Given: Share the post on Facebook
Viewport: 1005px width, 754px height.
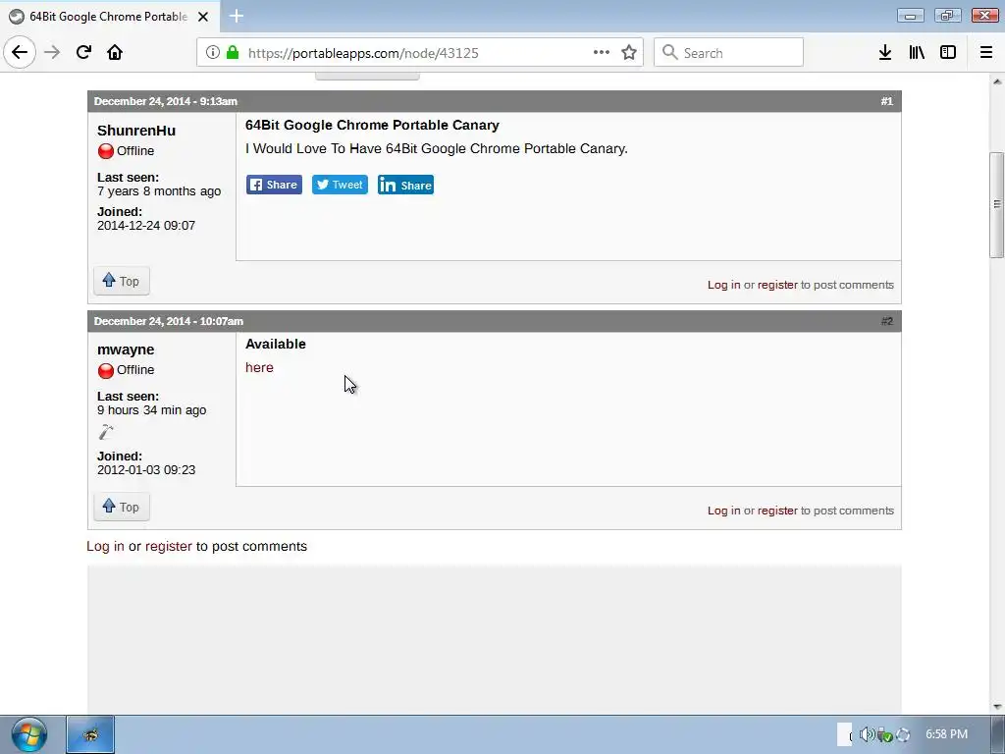Looking at the screenshot, I should click(x=275, y=185).
